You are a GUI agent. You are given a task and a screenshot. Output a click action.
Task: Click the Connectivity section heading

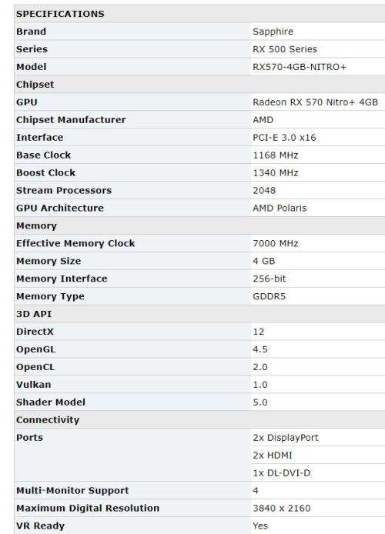(x=48, y=420)
